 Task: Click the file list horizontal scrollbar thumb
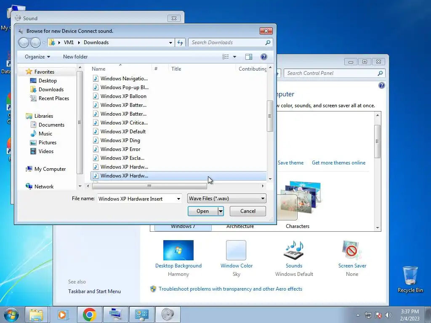(149, 186)
